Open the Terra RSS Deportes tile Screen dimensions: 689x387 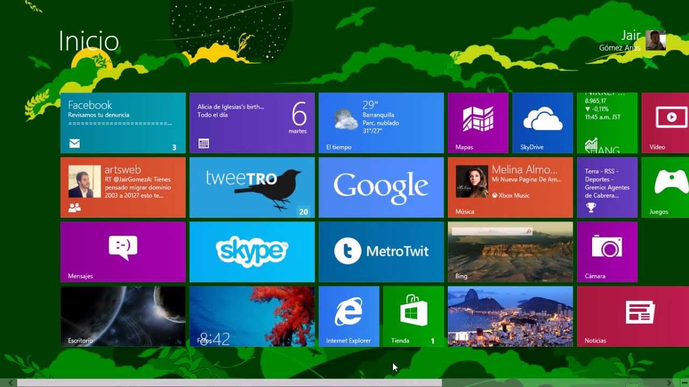pyautogui.click(x=607, y=187)
